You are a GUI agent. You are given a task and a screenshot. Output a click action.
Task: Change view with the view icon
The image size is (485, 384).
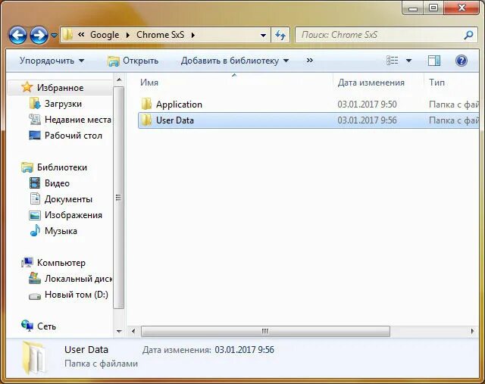point(393,61)
